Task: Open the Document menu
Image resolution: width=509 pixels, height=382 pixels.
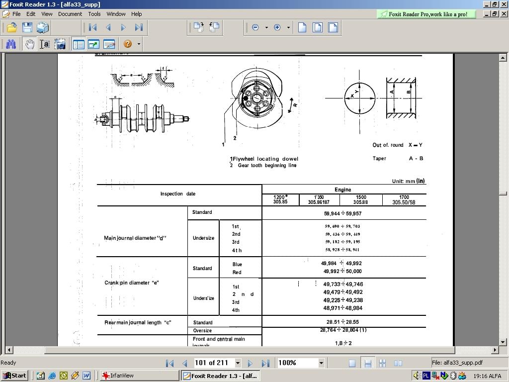Action: pos(70,14)
